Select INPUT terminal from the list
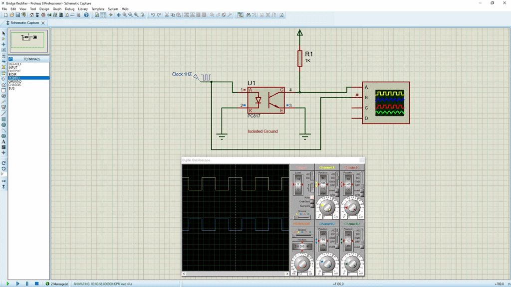 point(13,68)
